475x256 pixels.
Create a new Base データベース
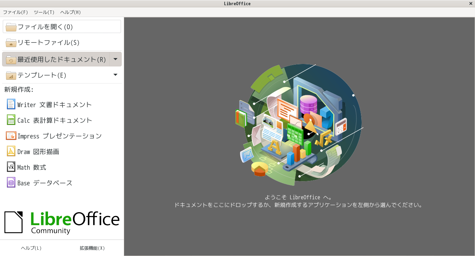pyautogui.click(x=62, y=183)
